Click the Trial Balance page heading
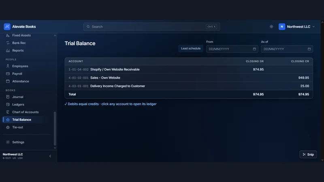Screen dimensions: 324x182 point(80,43)
